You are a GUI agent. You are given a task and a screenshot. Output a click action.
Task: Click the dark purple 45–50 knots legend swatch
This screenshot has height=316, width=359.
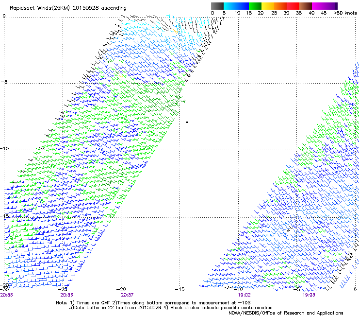tap(331, 6)
